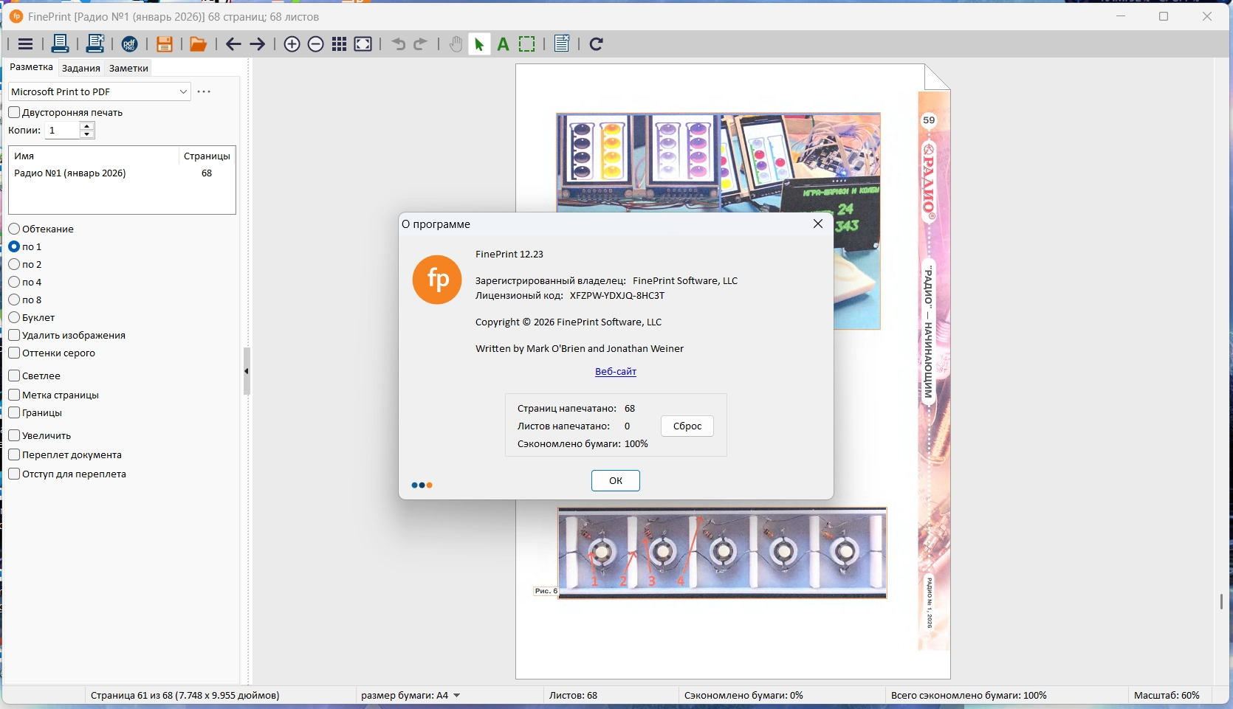The width and height of the screenshot is (1233, 709).
Task: Check the Метка страницы box
Action: click(x=14, y=395)
